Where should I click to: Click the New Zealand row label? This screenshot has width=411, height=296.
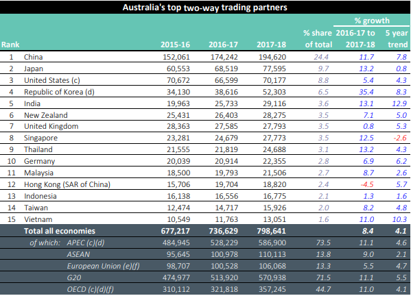pyautogui.click(x=45, y=115)
